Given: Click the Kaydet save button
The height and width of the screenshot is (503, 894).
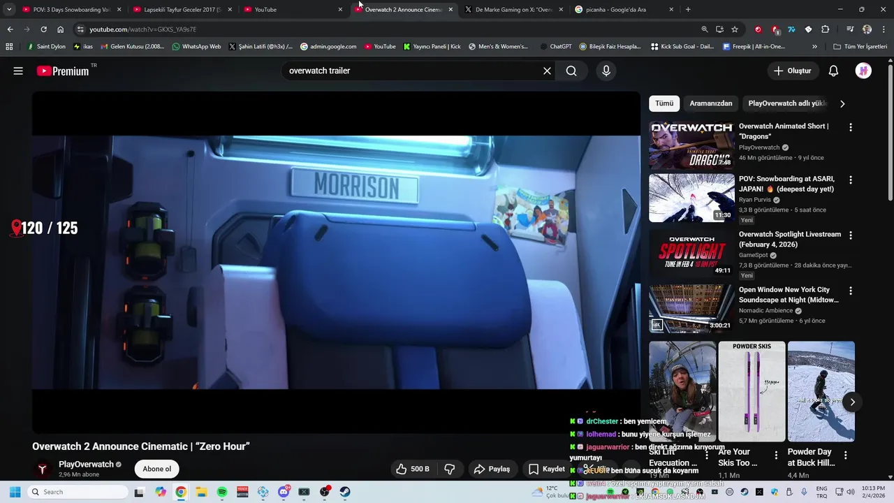Looking at the screenshot, I should (x=547, y=469).
